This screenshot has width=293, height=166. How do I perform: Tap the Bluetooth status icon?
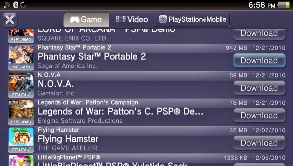point(16,5)
